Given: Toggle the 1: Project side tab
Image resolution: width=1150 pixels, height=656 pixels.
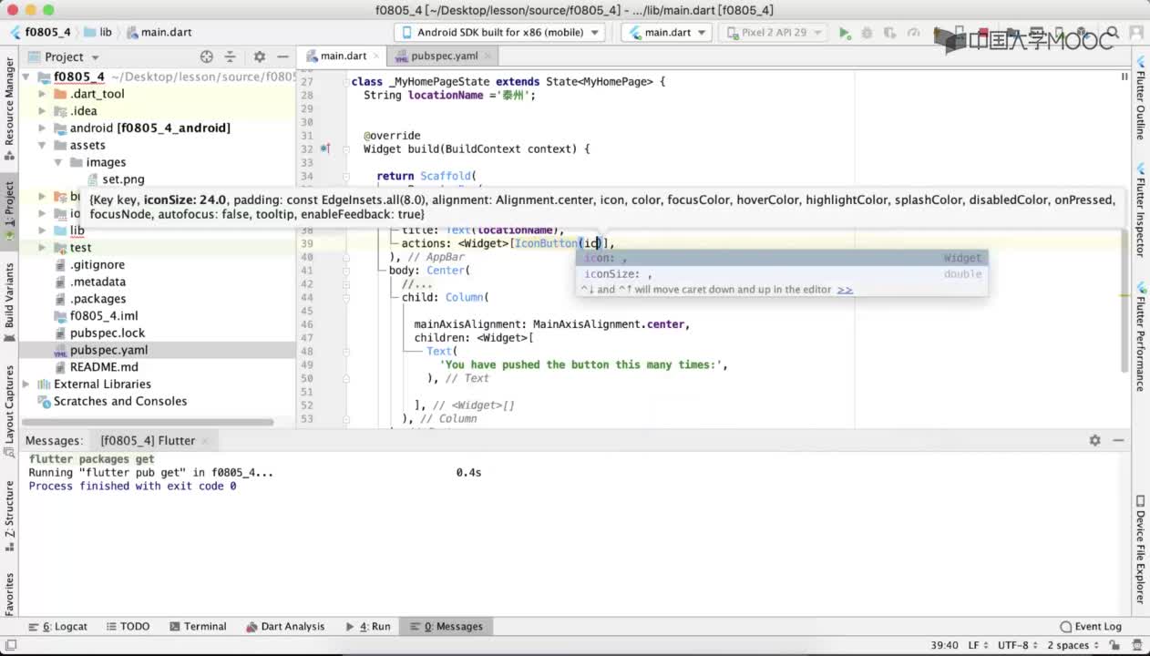Looking at the screenshot, I should [9, 210].
